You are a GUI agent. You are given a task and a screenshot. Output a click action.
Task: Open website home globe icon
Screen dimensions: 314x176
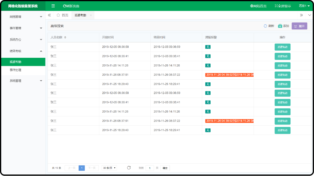(252, 6)
